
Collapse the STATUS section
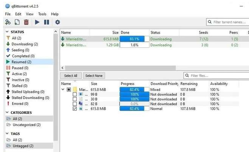pos(7,32)
